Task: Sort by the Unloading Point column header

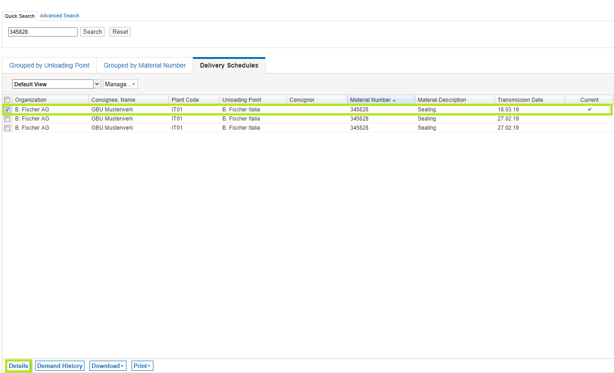Action: pyautogui.click(x=253, y=100)
